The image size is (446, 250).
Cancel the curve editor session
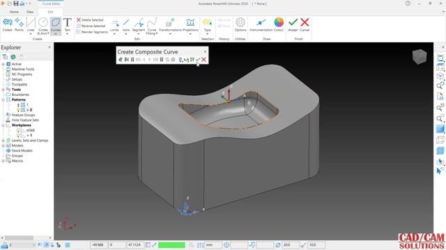pos(305,24)
